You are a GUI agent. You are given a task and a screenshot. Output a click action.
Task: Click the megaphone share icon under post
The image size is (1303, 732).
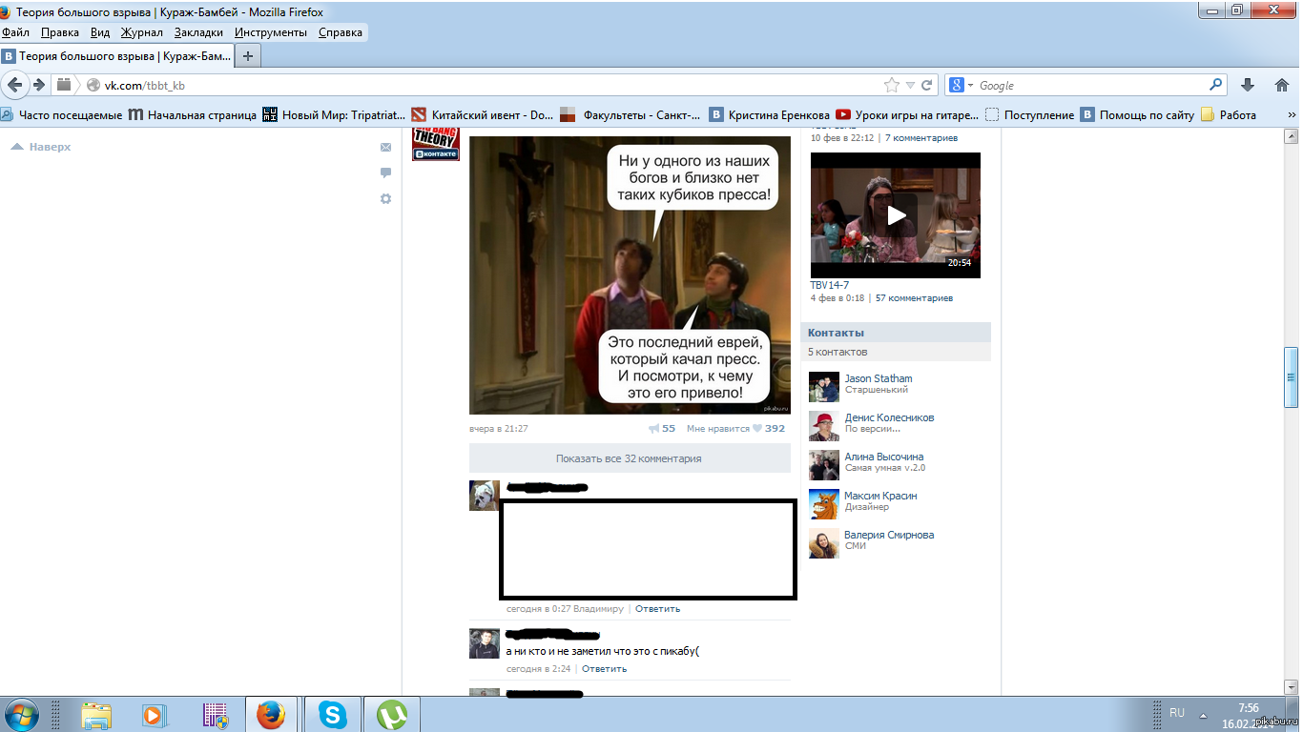(654, 429)
